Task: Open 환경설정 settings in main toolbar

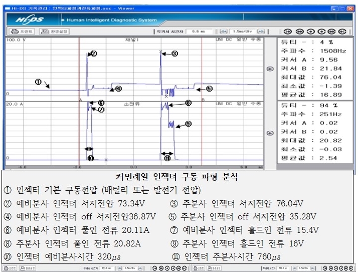Action: pos(54,31)
